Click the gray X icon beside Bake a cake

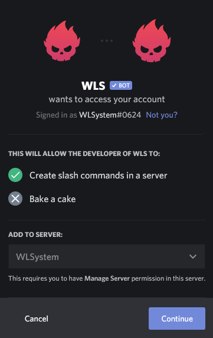click(x=15, y=199)
